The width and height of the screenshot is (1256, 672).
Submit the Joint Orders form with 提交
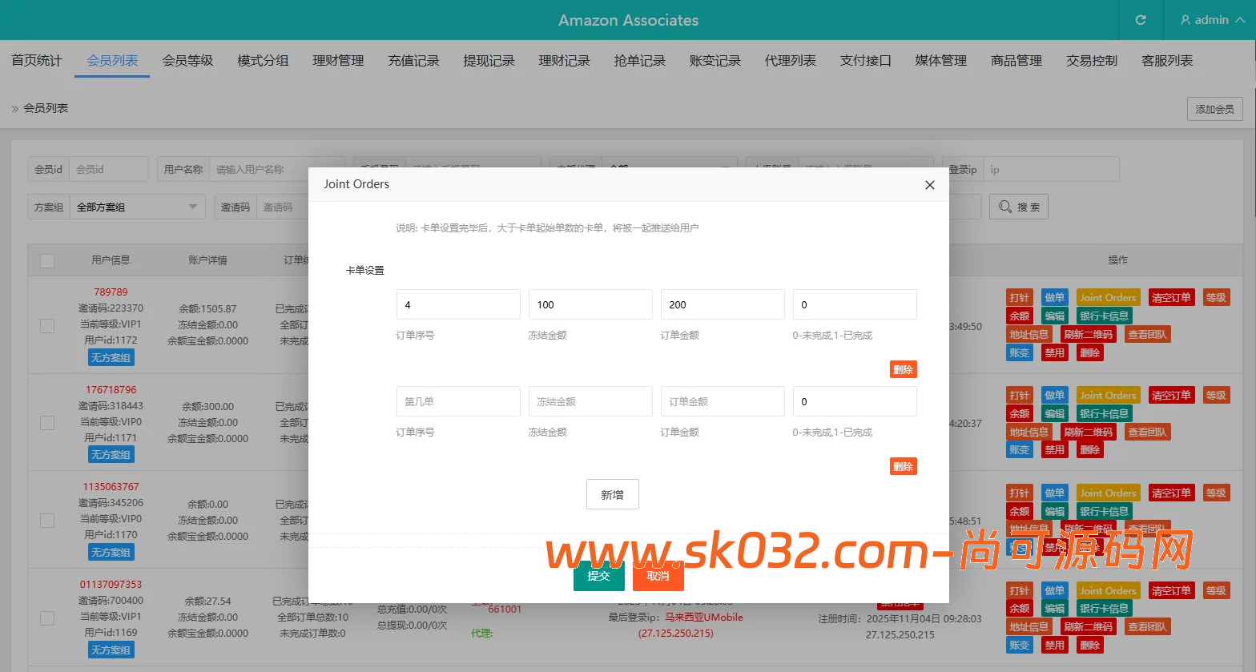point(598,575)
